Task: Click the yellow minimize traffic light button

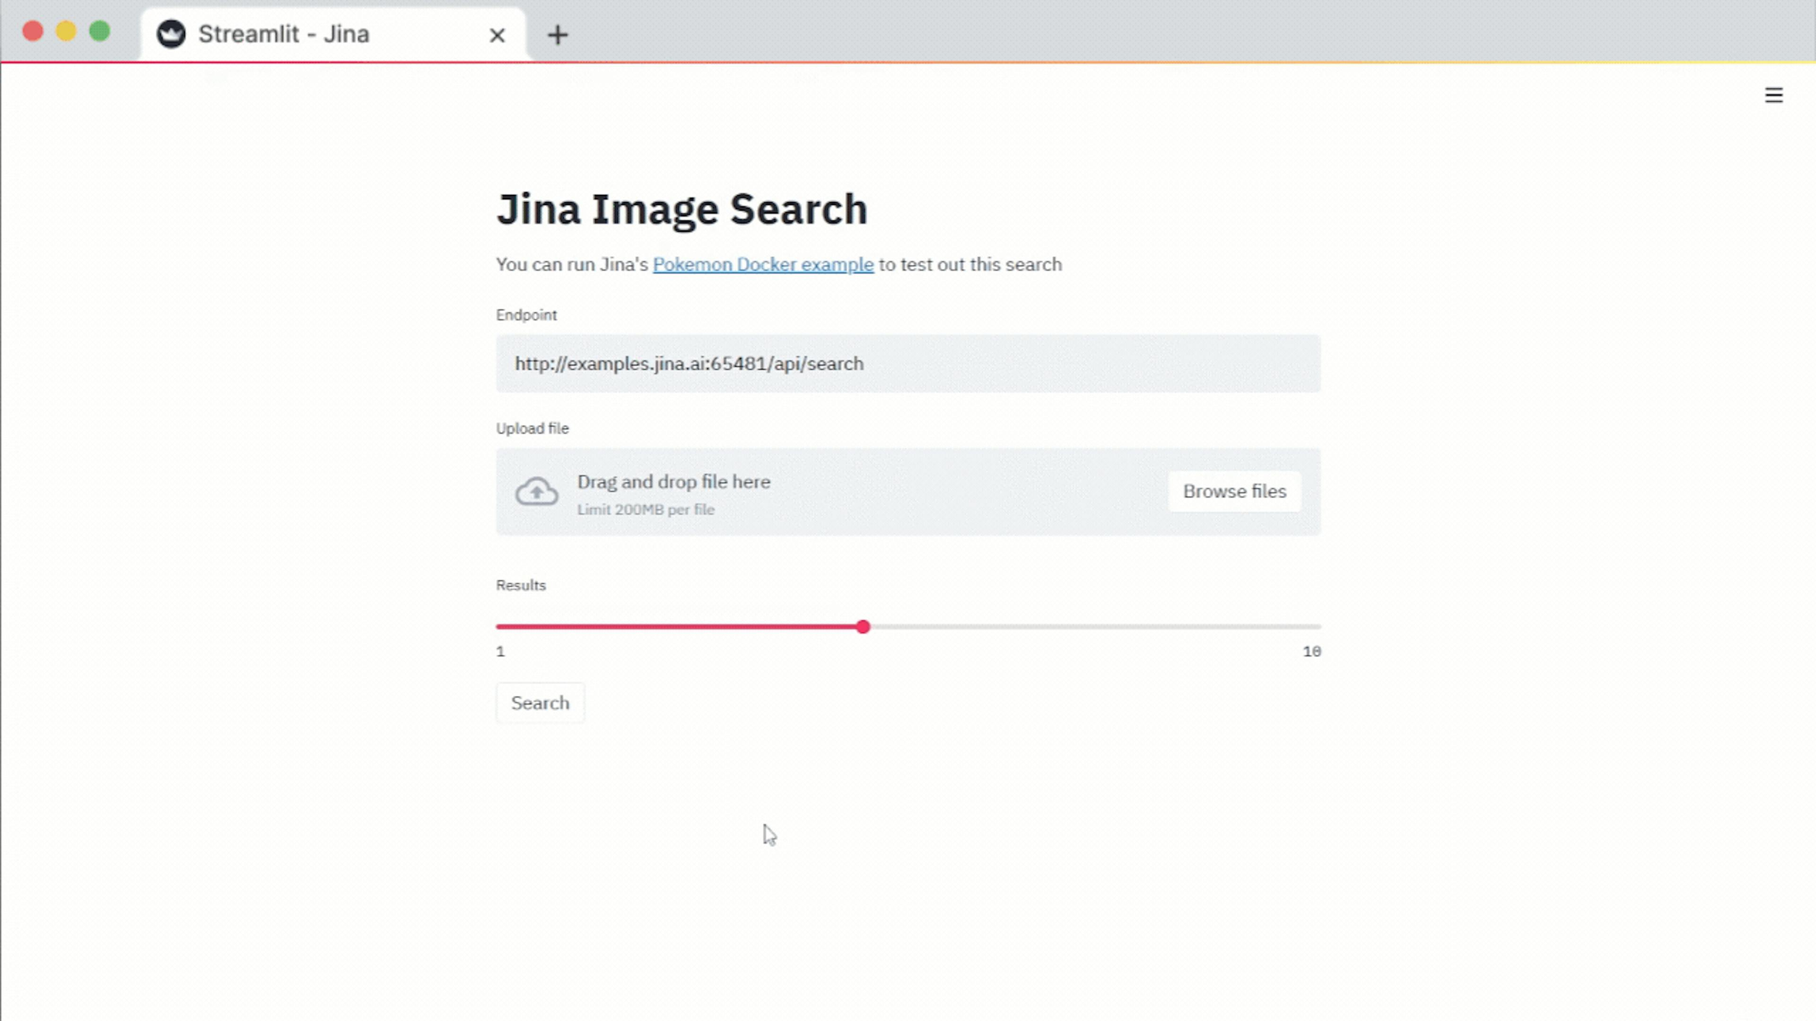Action: (66, 31)
